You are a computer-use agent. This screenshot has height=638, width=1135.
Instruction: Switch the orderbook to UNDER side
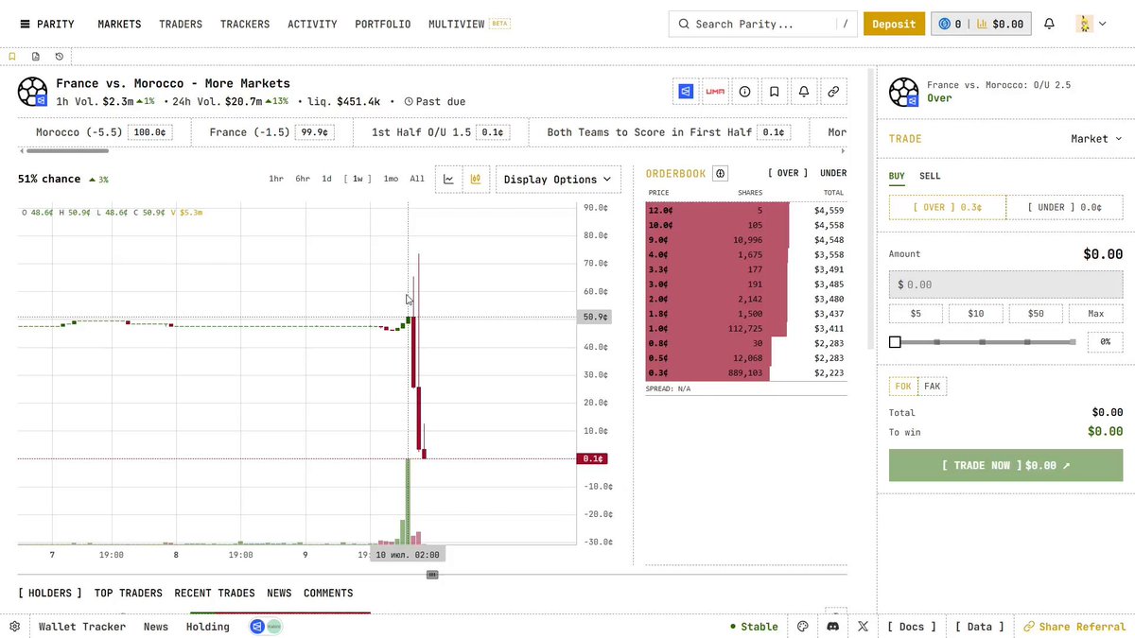[833, 174]
